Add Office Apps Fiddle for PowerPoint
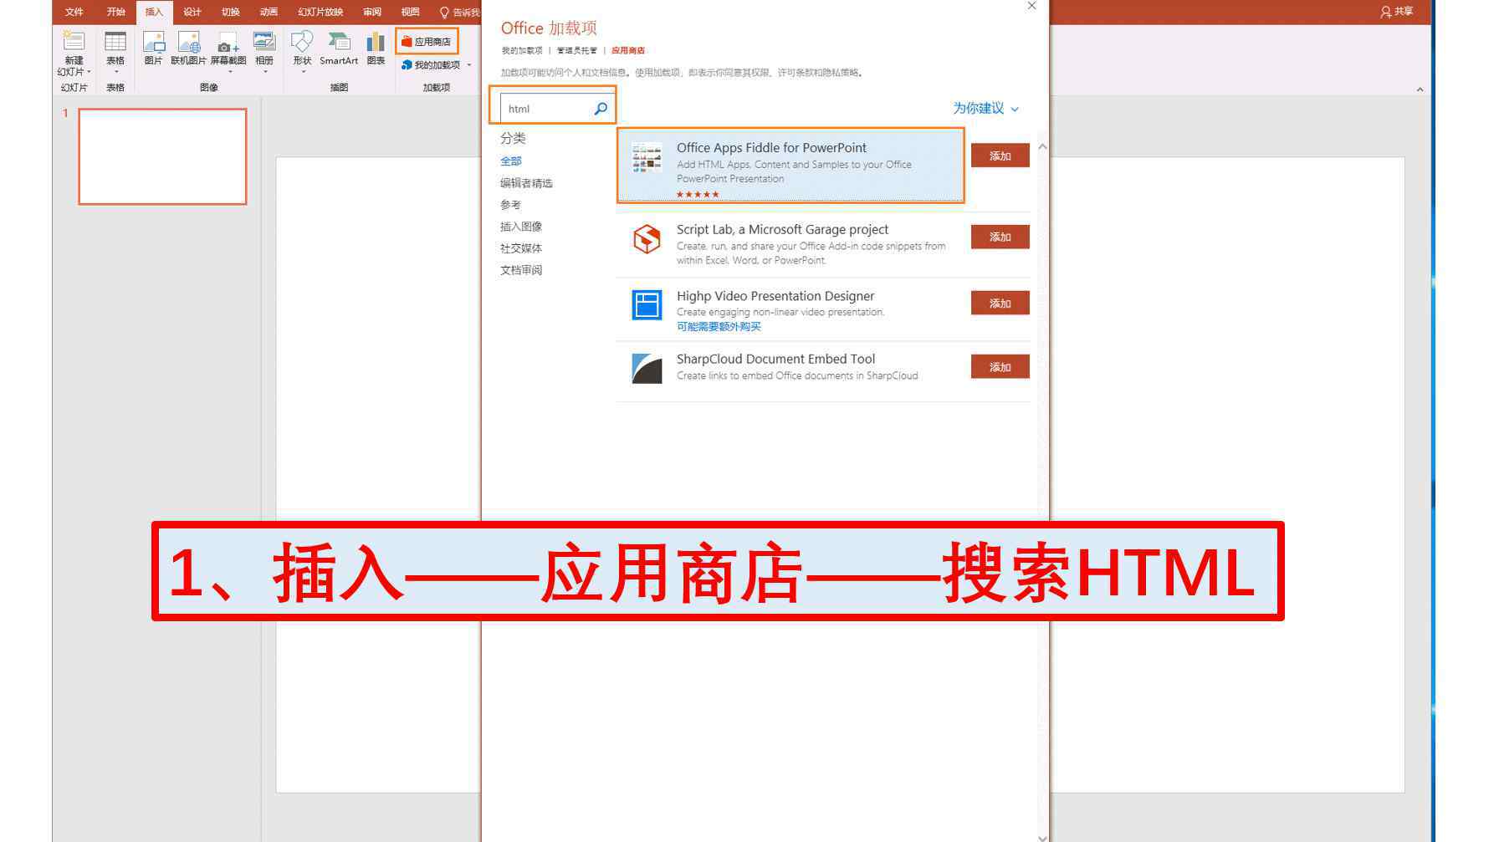Viewport: 1494px width, 842px height. [1000, 156]
